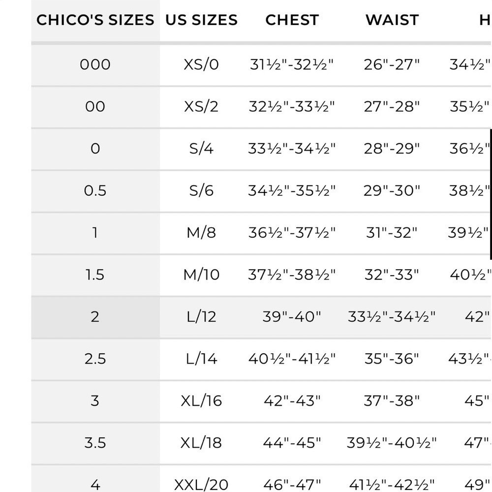Click waist measurement 26"-27"

pyautogui.click(x=392, y=64)
